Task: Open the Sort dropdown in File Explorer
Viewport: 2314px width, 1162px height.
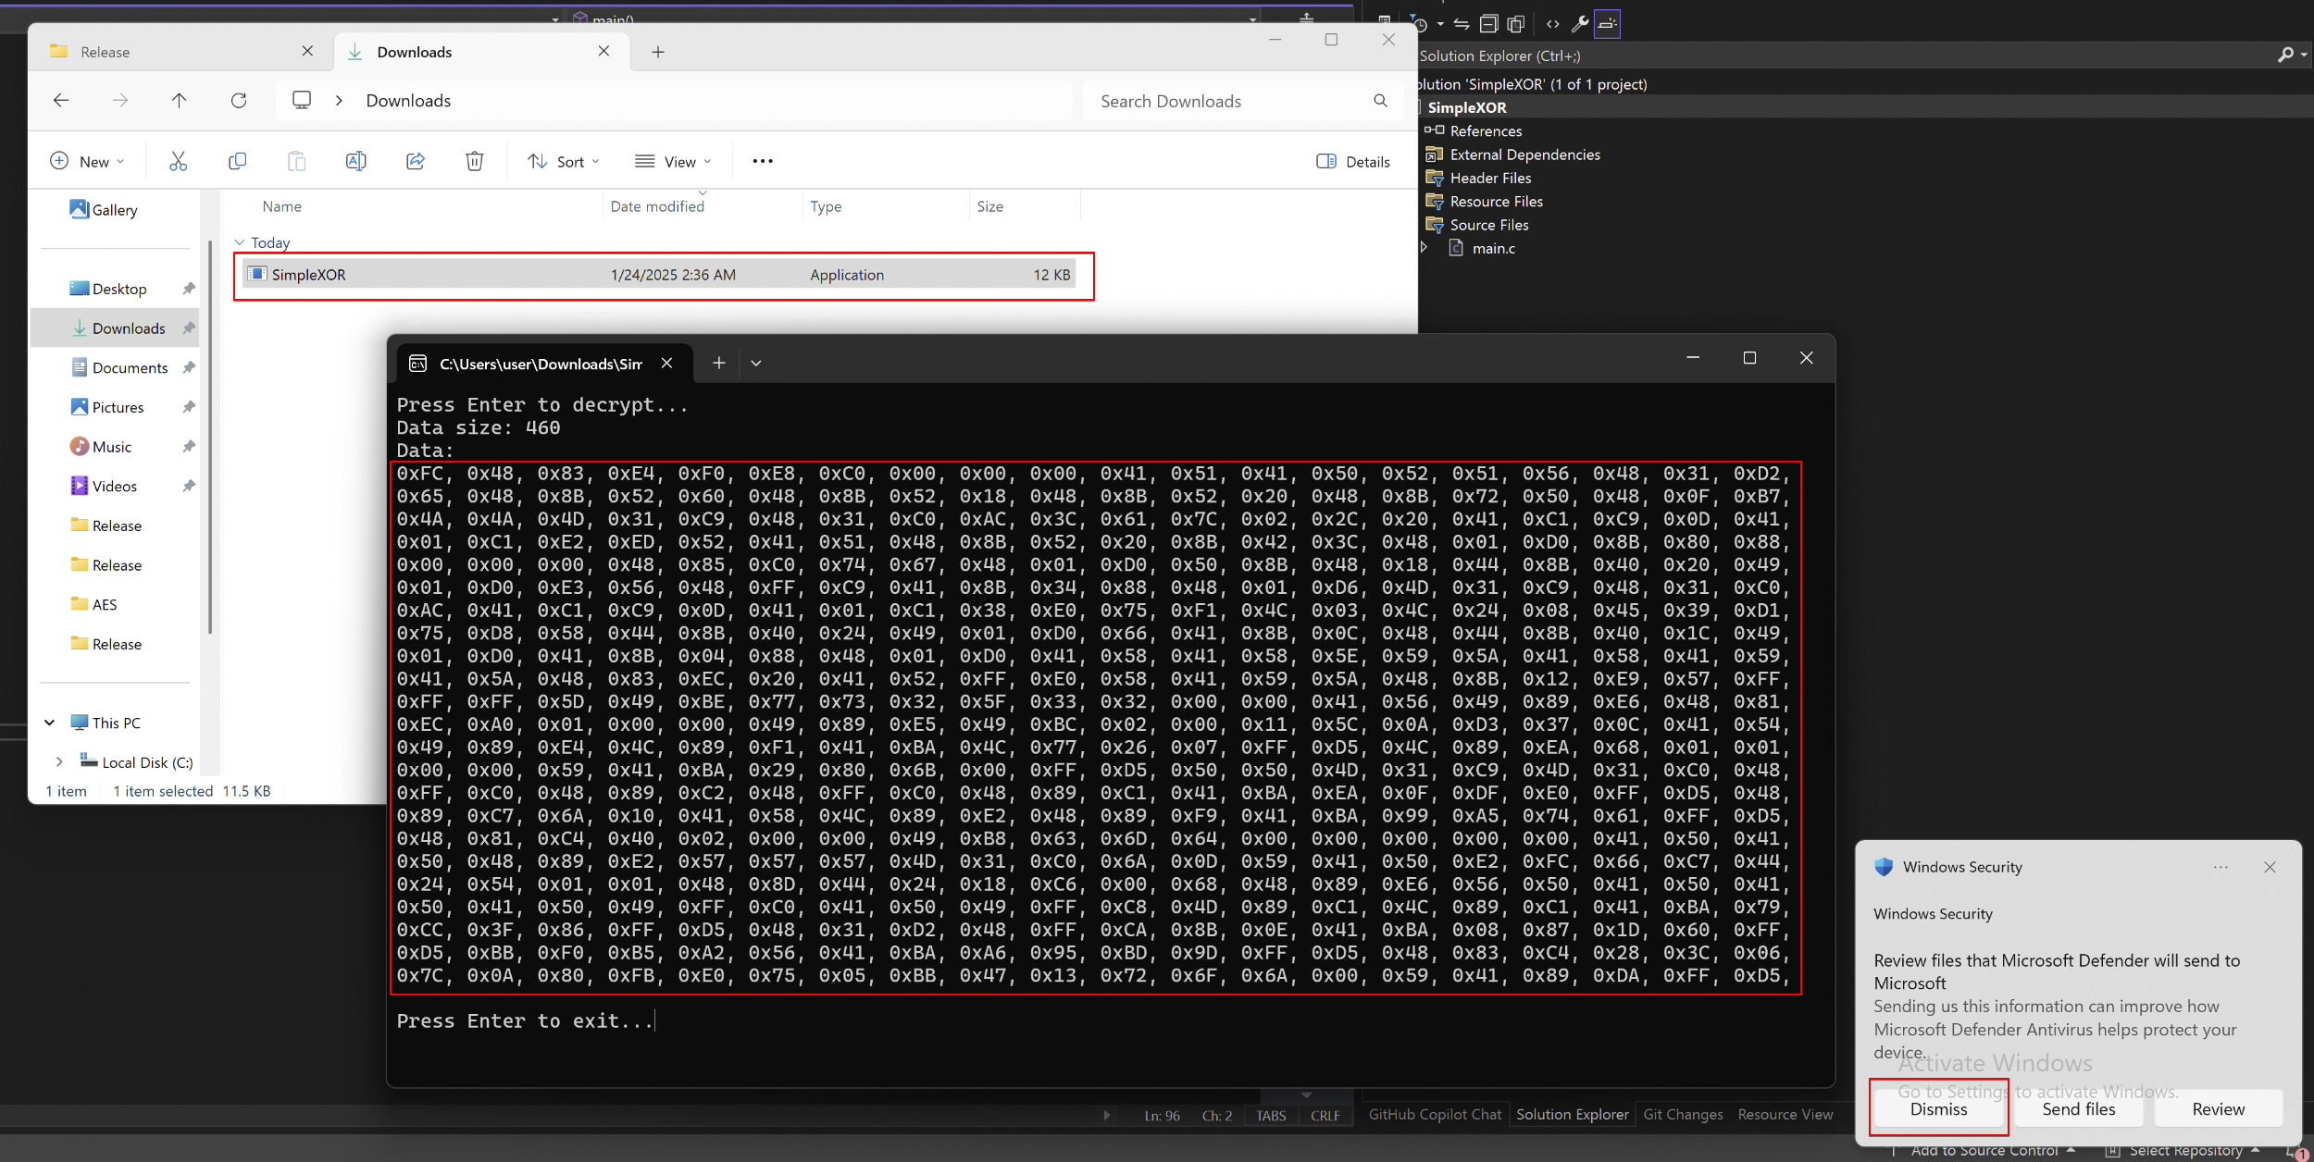Action: 564,161
